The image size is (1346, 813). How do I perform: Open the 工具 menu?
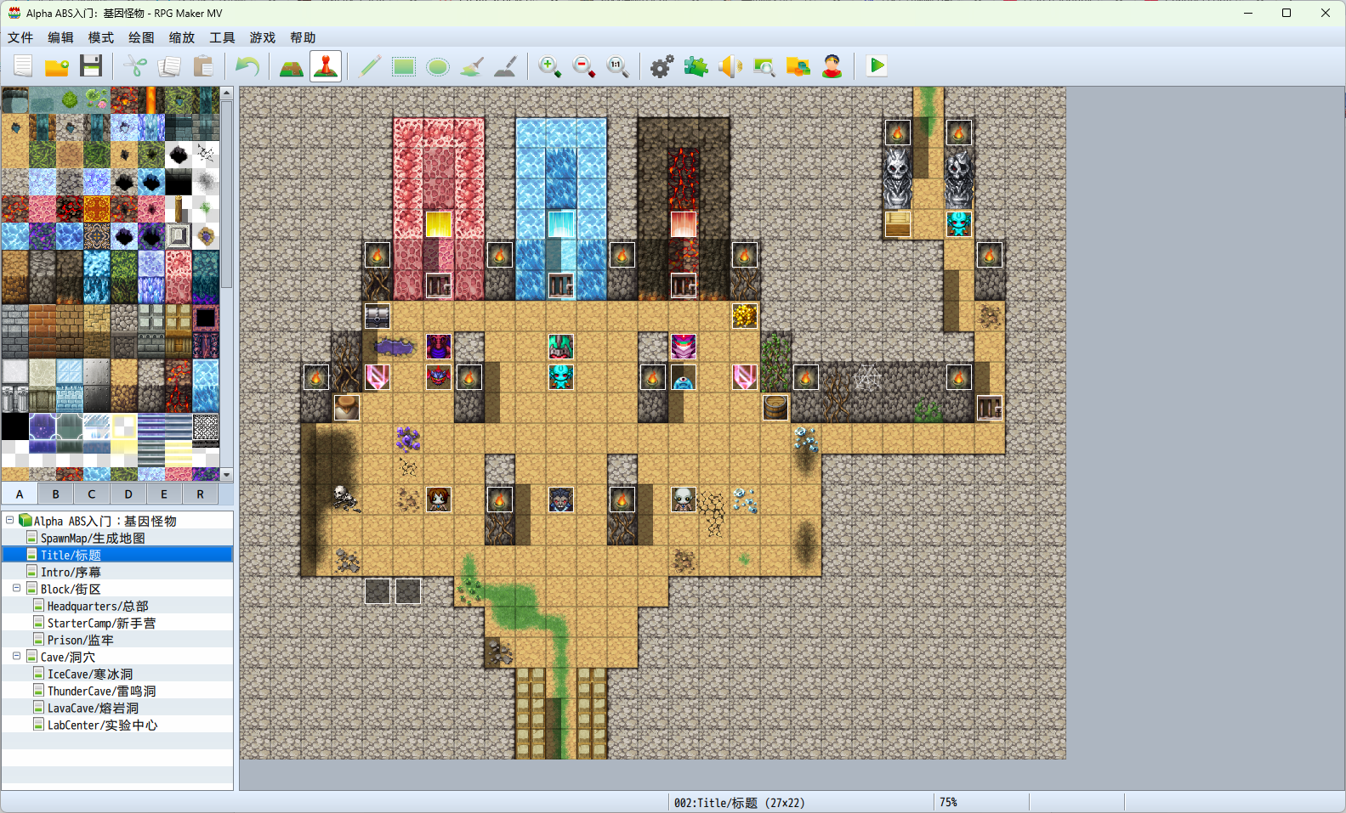[x=222, y=37]
